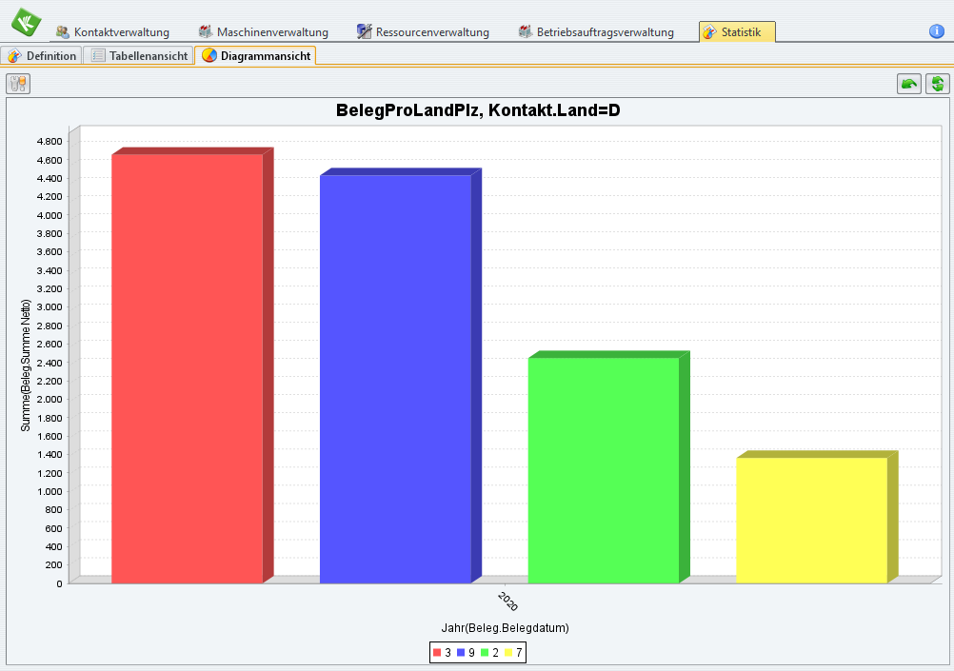Click the green application logo icon
The image size is (954, 671).
coord(26,23)
